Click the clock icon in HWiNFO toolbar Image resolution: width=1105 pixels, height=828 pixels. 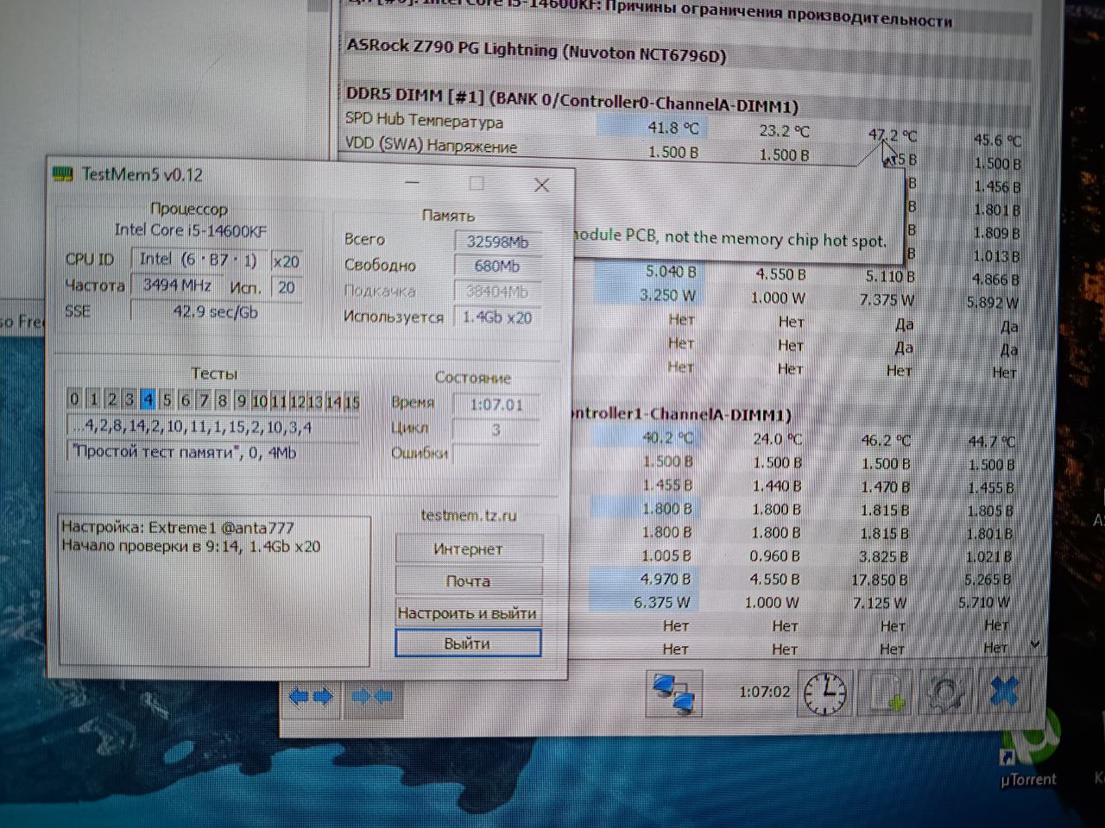[824, 693]
